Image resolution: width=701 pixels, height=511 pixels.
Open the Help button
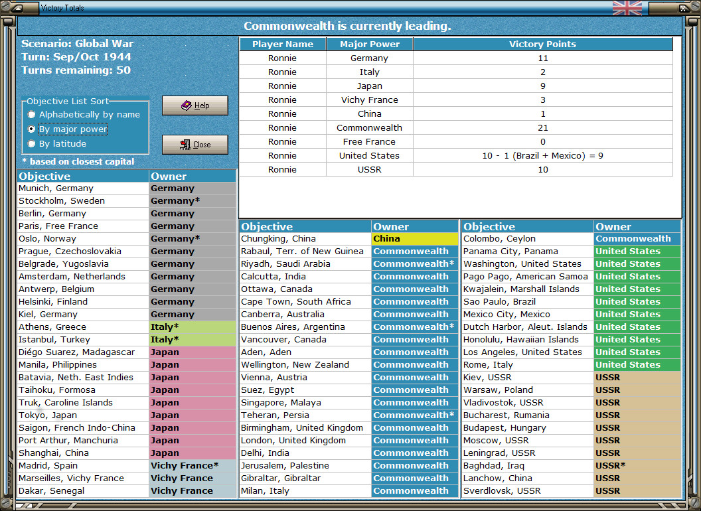195,106
